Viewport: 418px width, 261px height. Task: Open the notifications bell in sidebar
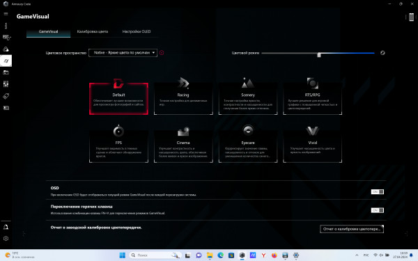(x=6, y=227)
